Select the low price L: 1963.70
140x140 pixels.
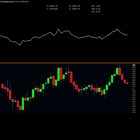coord(74,9)
